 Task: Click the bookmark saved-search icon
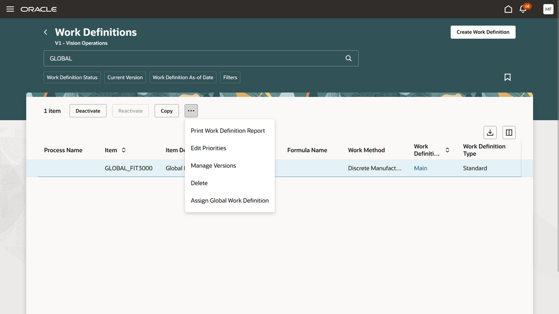[507, 77]
